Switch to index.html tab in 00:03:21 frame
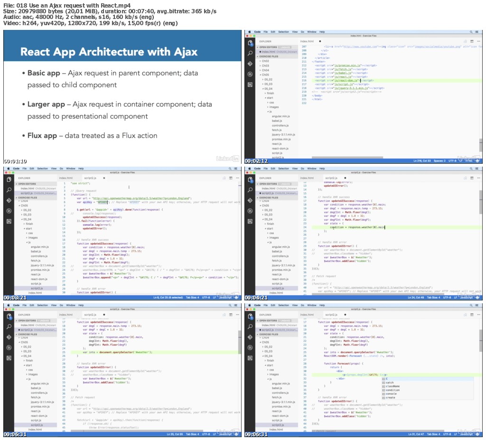The image size is (486, 440). point(65,178)
